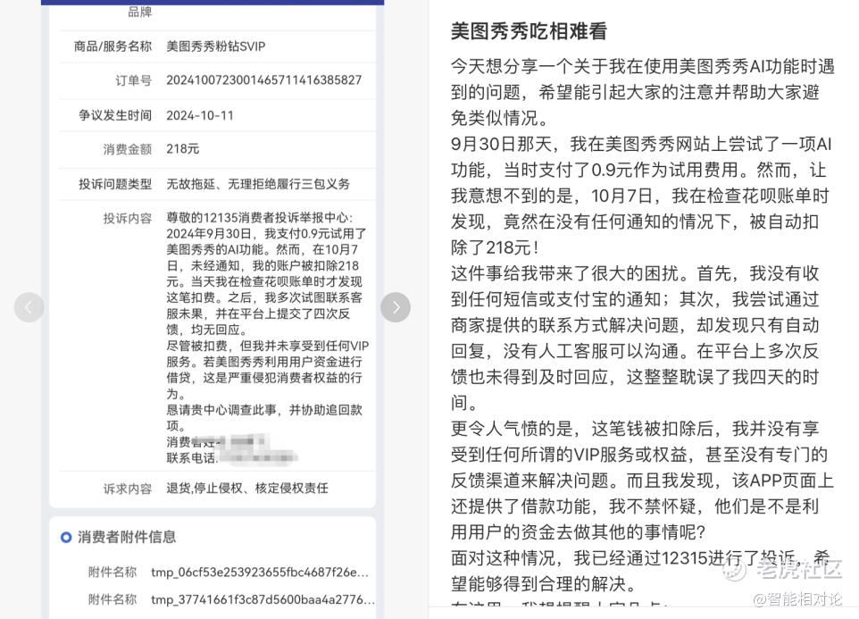The width and height of the screenshot is (859, 619).
Task: Open attachment tmp_37741661f3c87d5600baa4a2776...
Action: (263, 600)
